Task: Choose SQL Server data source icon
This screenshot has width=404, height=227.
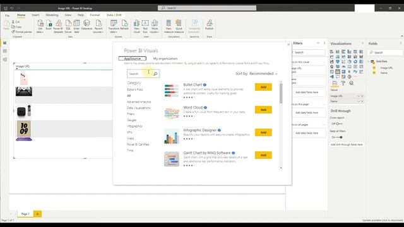Action: pyautogui.click(x=68, y=26)
